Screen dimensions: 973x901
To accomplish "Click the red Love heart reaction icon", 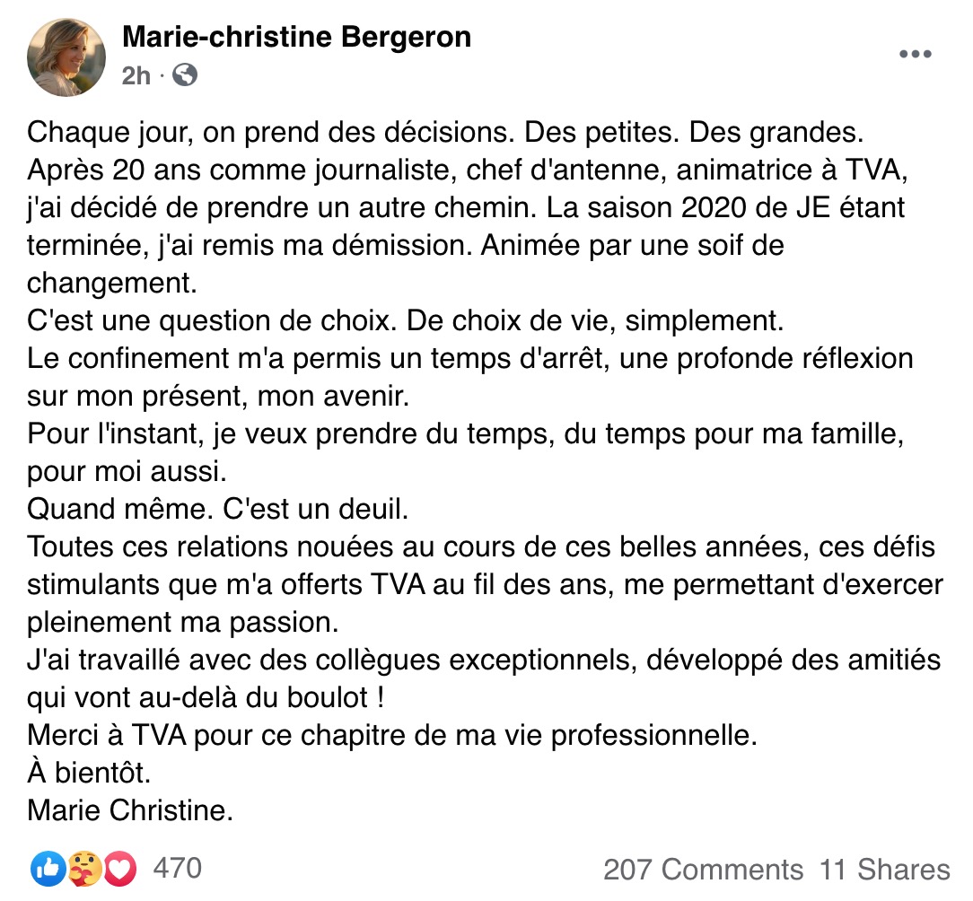I will point(119,869).
